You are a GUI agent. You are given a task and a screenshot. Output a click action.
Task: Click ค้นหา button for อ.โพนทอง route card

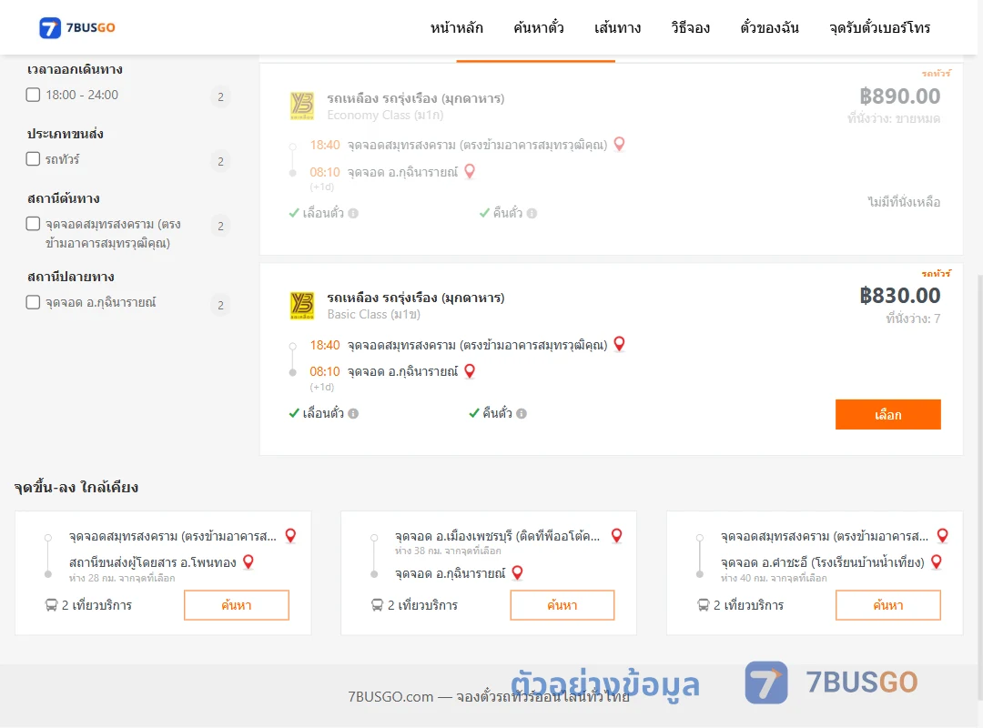(x=237, y=605)
